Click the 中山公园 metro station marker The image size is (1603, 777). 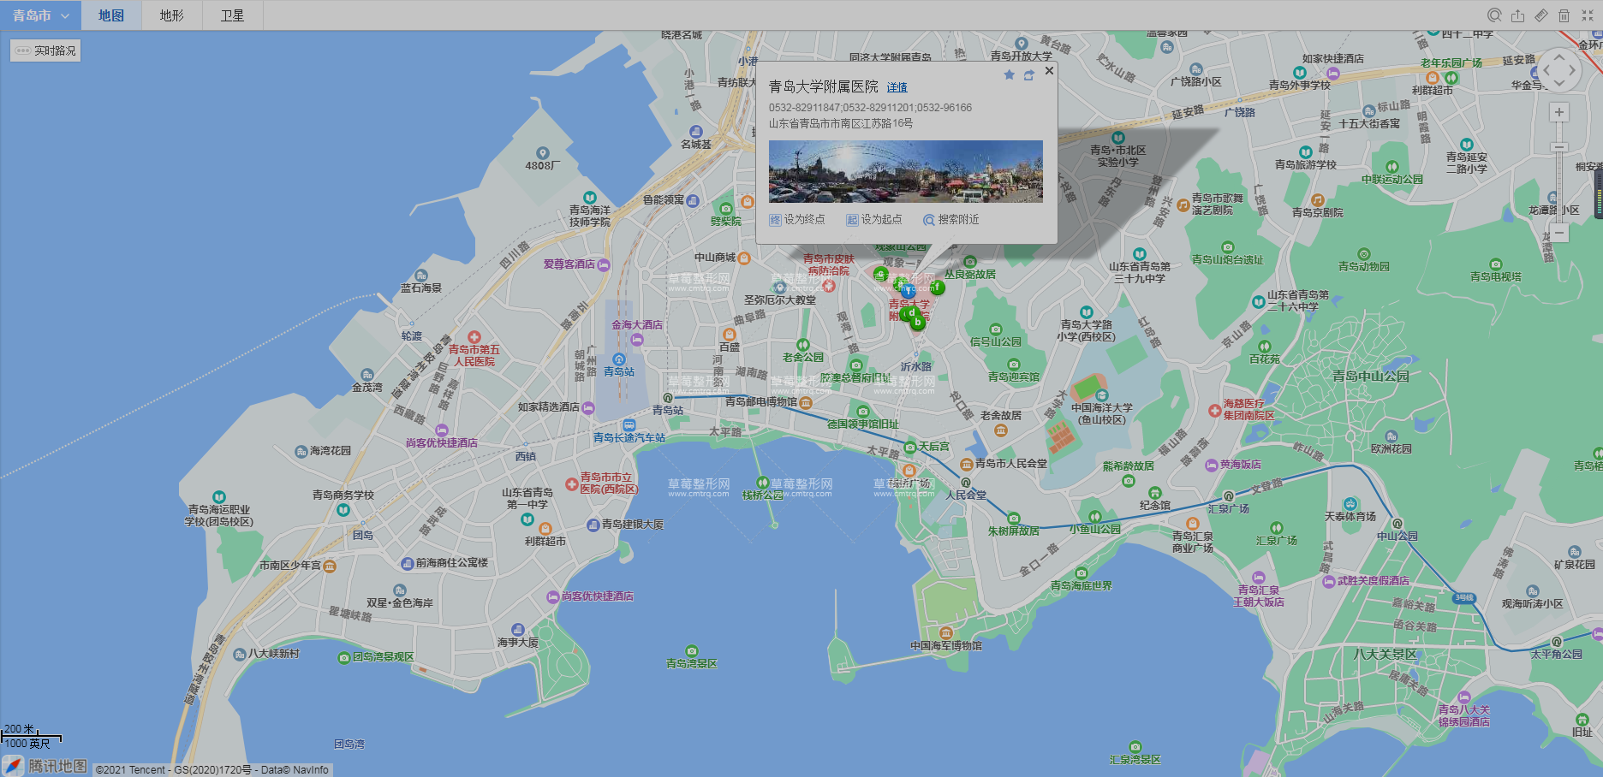click(1397, 524)
